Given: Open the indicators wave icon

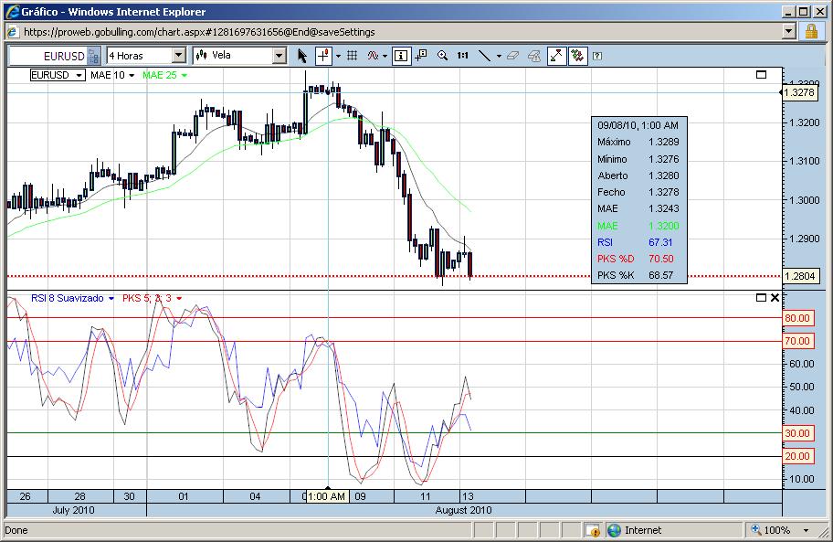Looking at the screenshot, I should pyautogui.click(x=373, y=55).
